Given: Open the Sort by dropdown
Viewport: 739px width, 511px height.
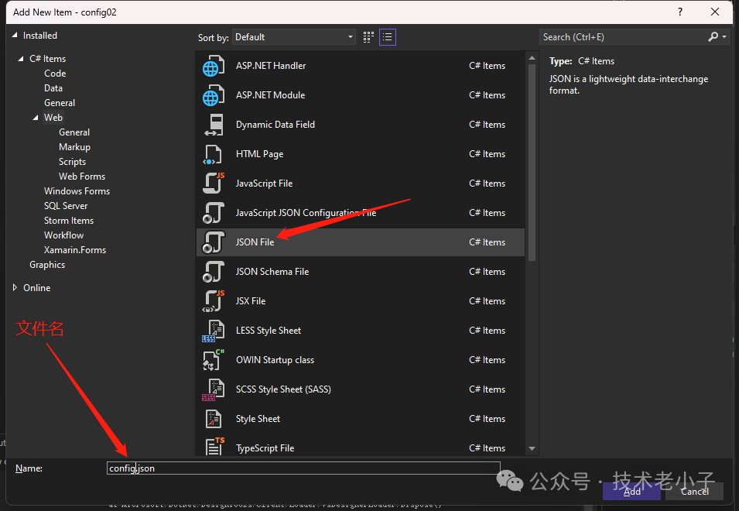Looking at the screenshot, I should pos(293,36).
